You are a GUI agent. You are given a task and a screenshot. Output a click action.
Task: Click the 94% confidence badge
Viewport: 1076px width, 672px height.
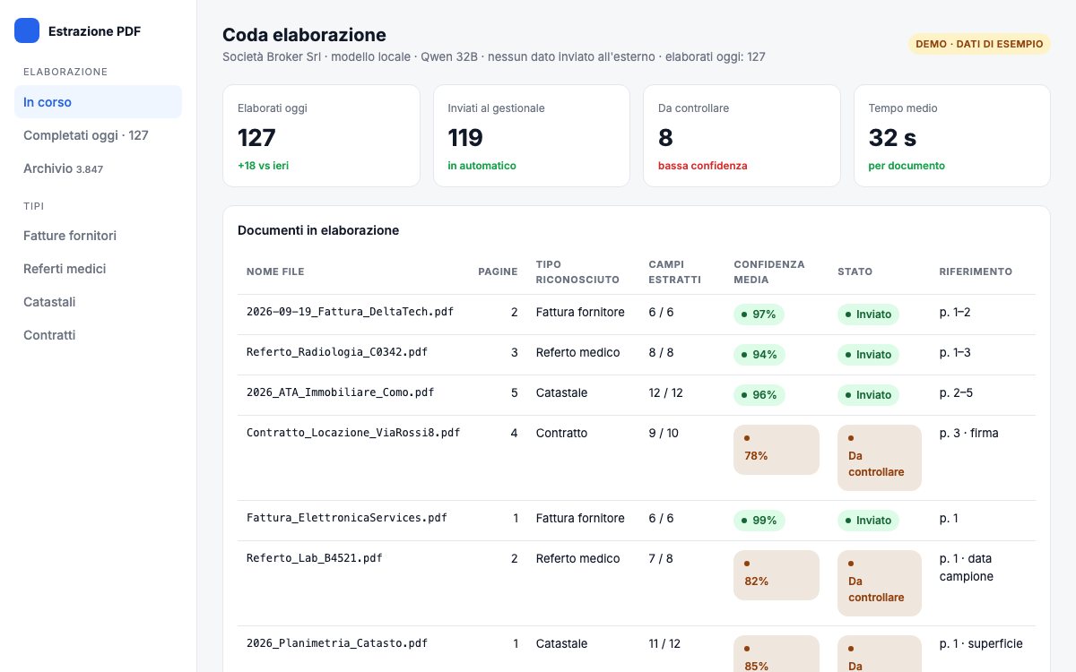pyautogui.click(x=759, y=355)
